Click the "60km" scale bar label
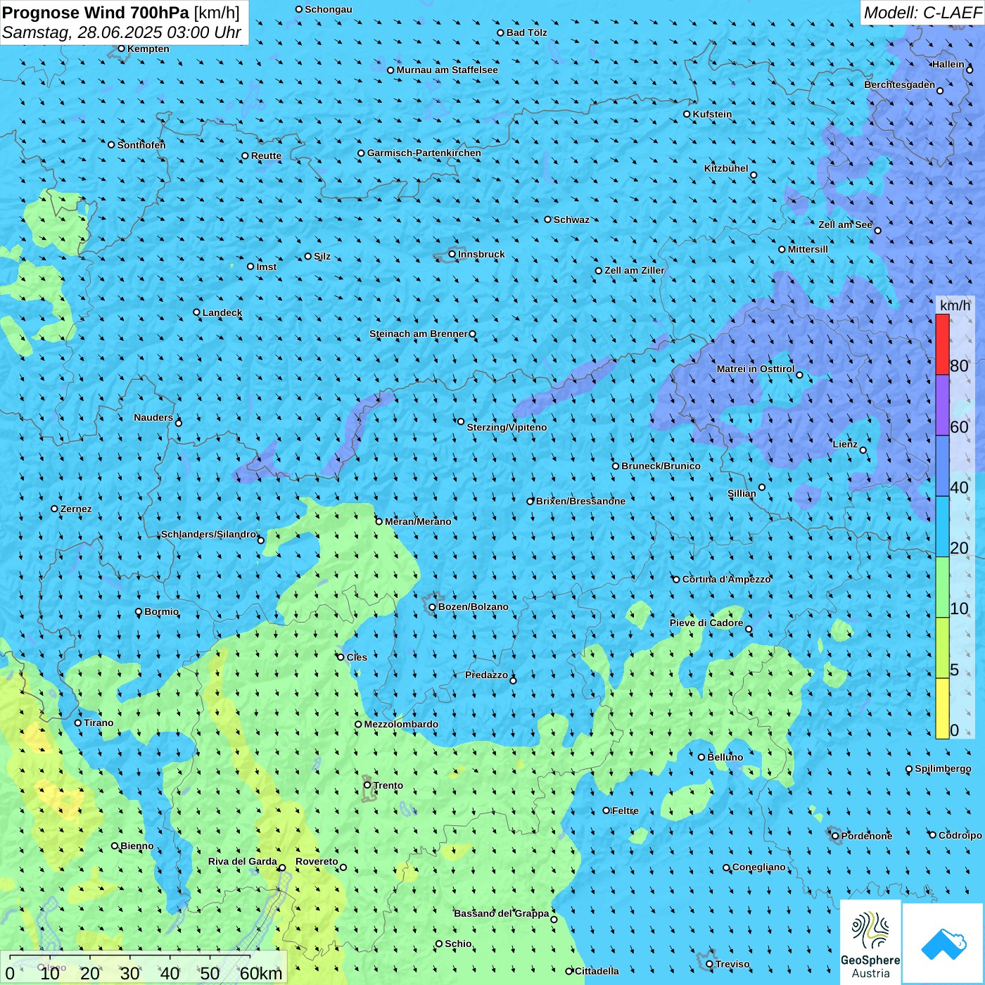The height and width of the screenshot is (985, 985). [261, 974]
